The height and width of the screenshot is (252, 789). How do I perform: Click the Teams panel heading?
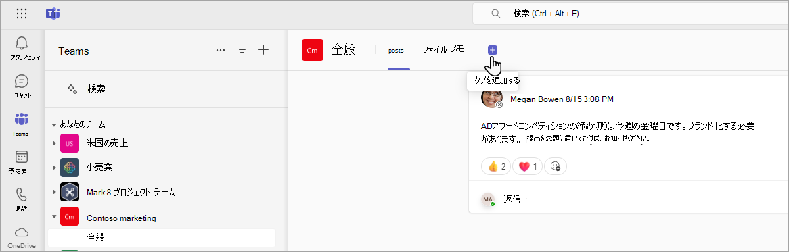[74, 51]
